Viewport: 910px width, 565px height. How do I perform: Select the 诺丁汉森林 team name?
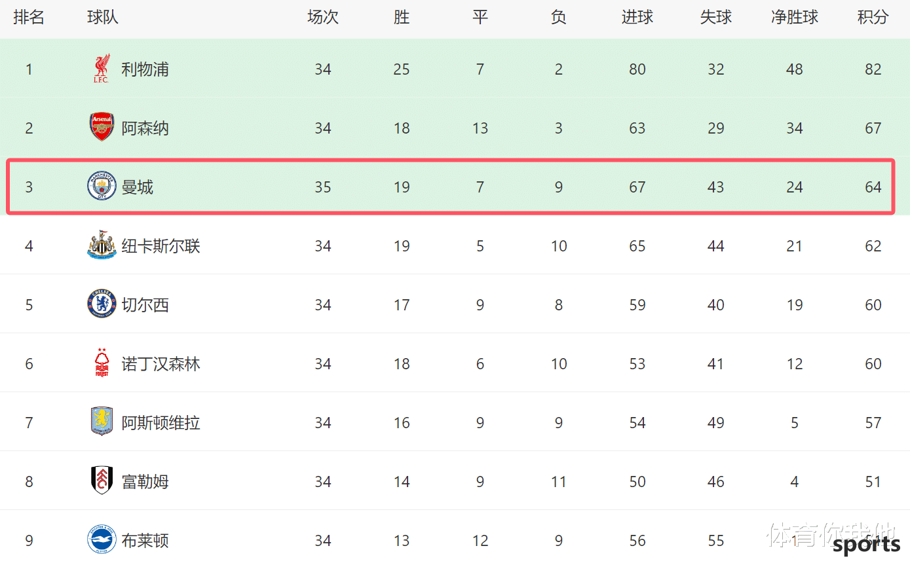[x=161, y=364]
